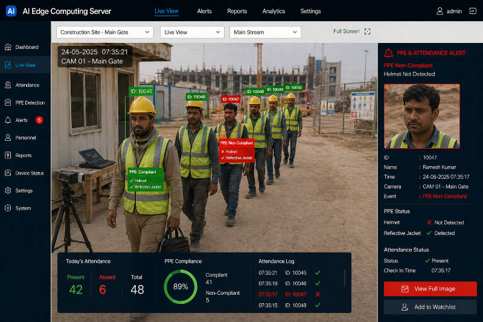This screenshot has width=483, height=322.
Task: Click red ID: 10047 tag on video
Action: 231,99
